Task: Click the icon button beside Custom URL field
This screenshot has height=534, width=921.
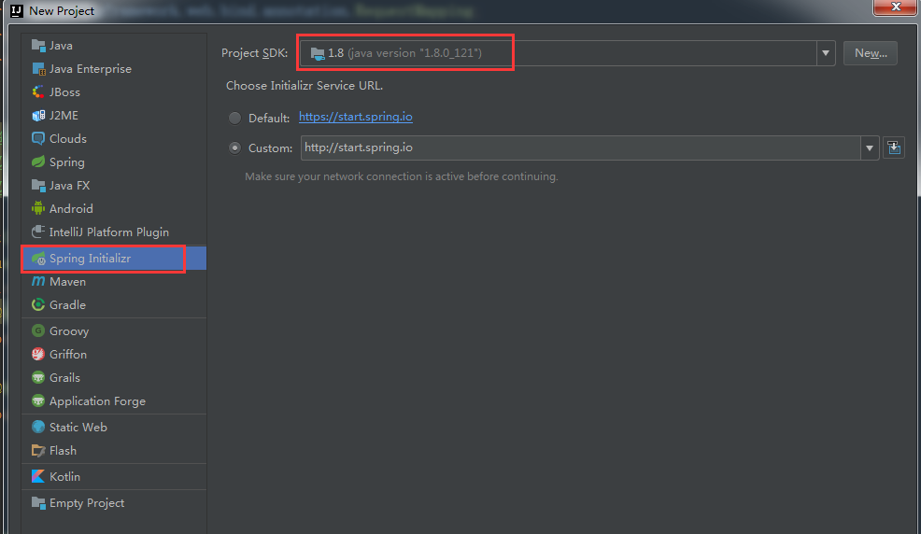Action: (894, 148)
